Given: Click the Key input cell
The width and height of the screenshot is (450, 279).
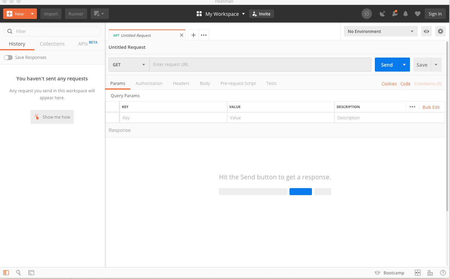Looking at the screenshot, I should [174, 118].
